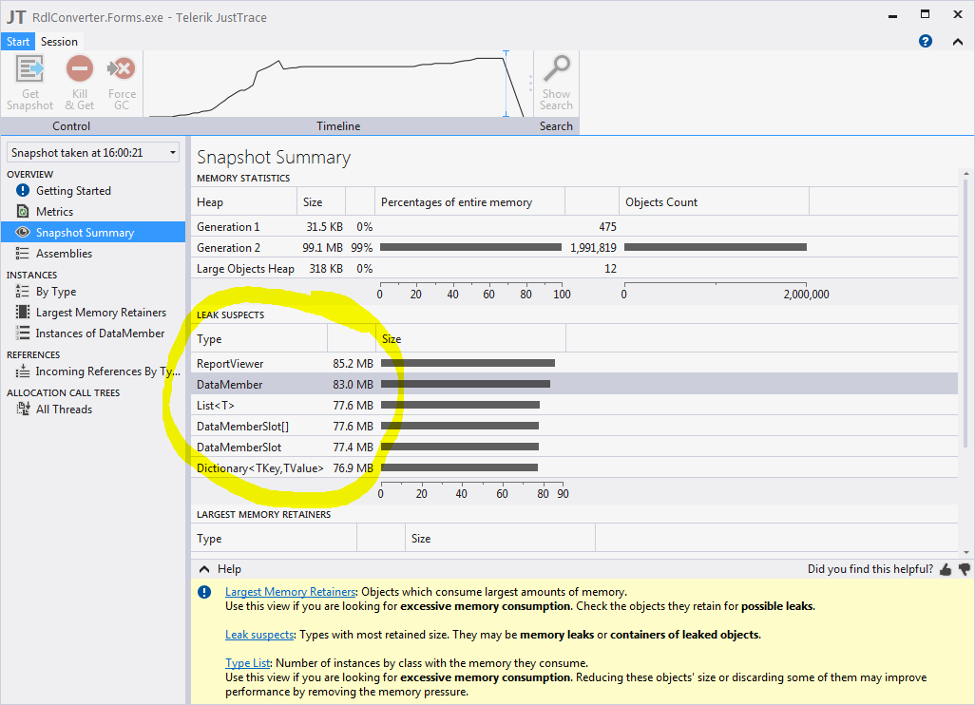Sort by the Heap column header
975x705 pixels.
pyautogui.click(x=244, y=202)
